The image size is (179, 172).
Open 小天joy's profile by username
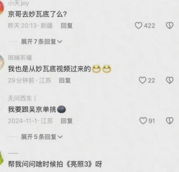18,3
